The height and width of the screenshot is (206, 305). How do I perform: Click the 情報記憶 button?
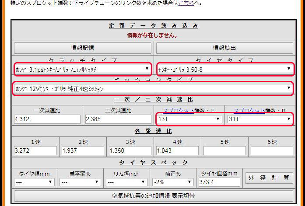[83, 48]
